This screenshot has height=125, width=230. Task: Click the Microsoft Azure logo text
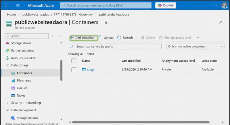[41, 5]
